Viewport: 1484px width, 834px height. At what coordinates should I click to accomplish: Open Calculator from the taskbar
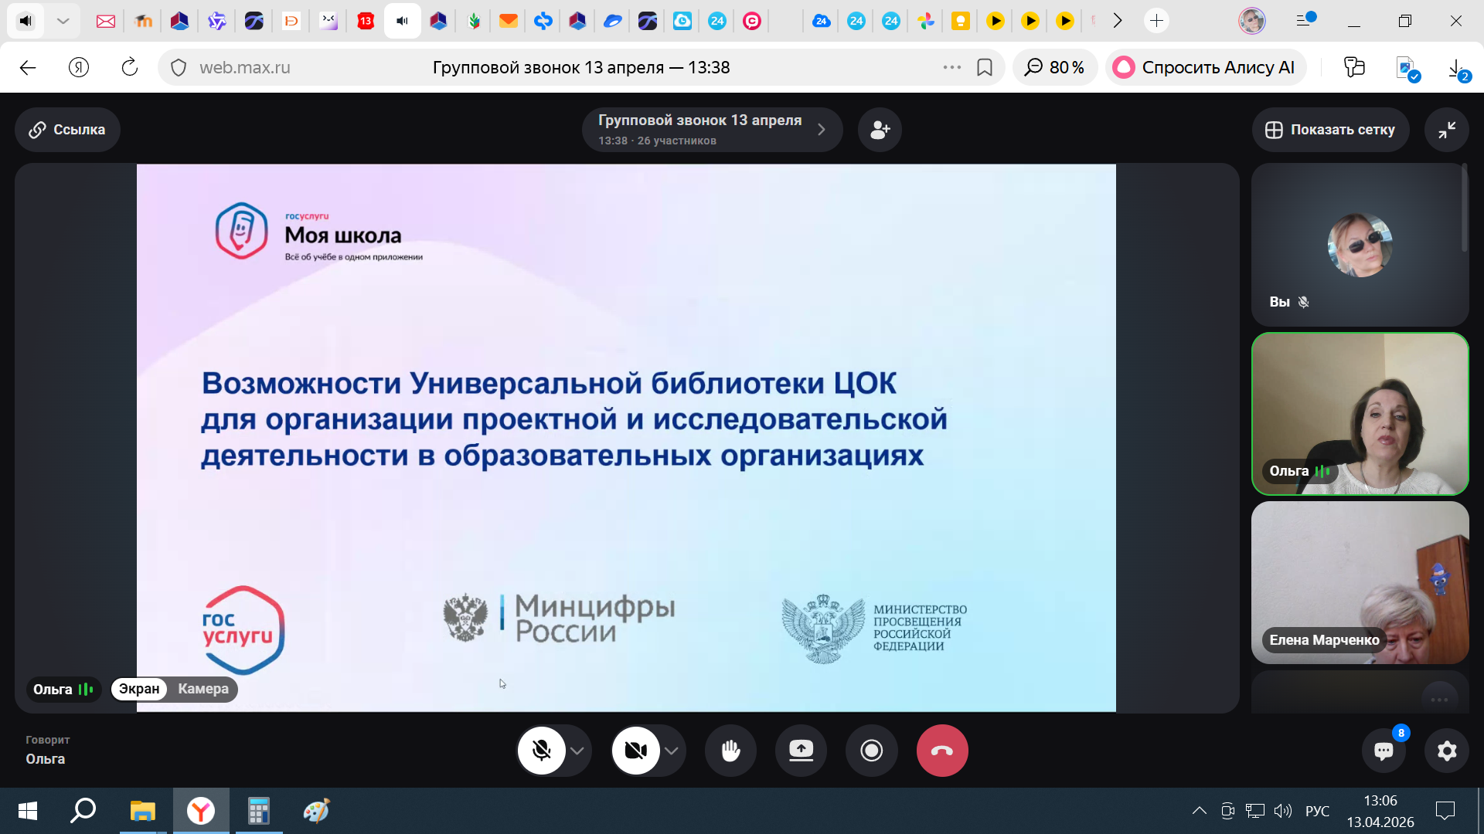point(258,811)
